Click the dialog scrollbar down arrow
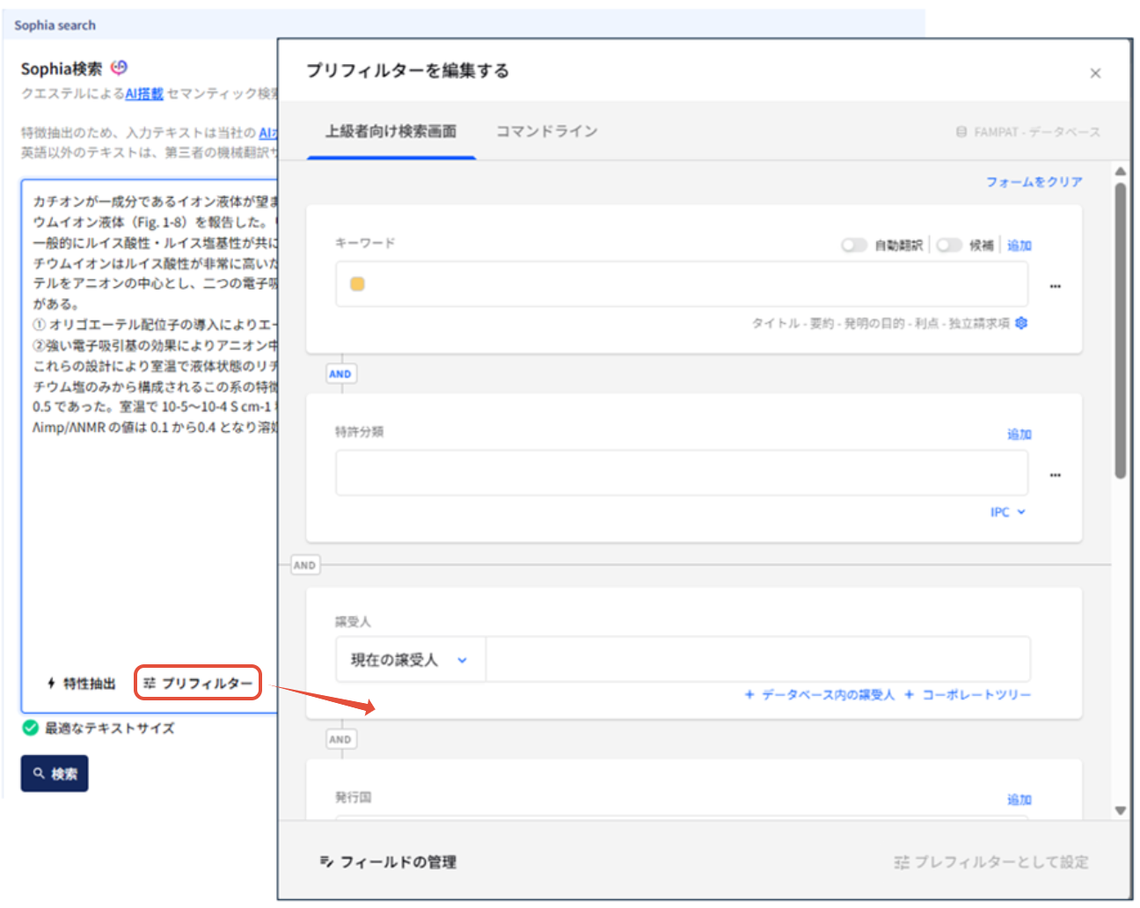The height and width of the screenshot is (908, 1140). pyautogui.click(x=1120, y=810)
